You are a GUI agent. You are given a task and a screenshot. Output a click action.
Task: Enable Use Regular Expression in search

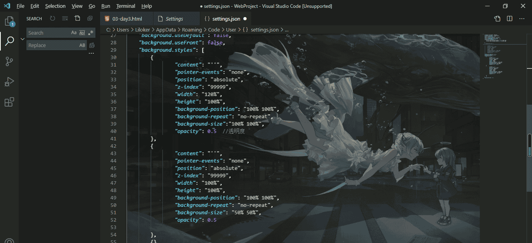(91, 33)
